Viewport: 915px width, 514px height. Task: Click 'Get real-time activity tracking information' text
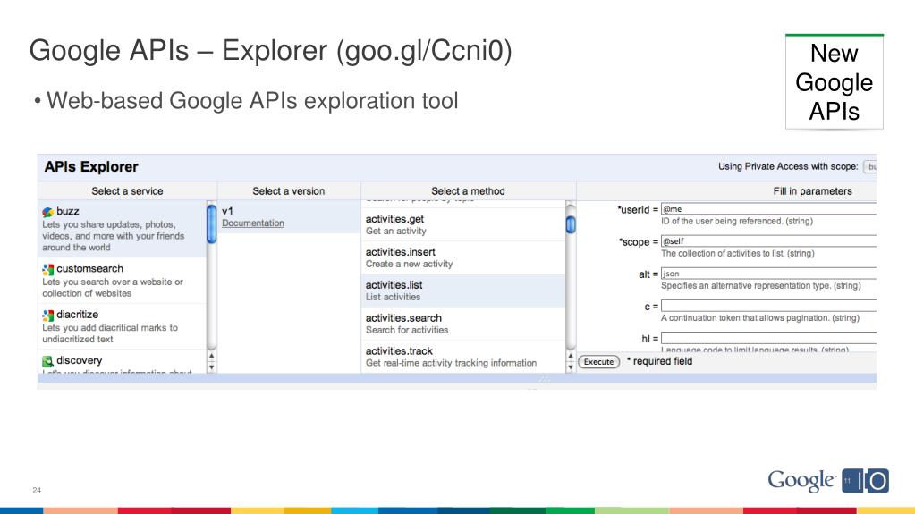(x=451, y=363)
